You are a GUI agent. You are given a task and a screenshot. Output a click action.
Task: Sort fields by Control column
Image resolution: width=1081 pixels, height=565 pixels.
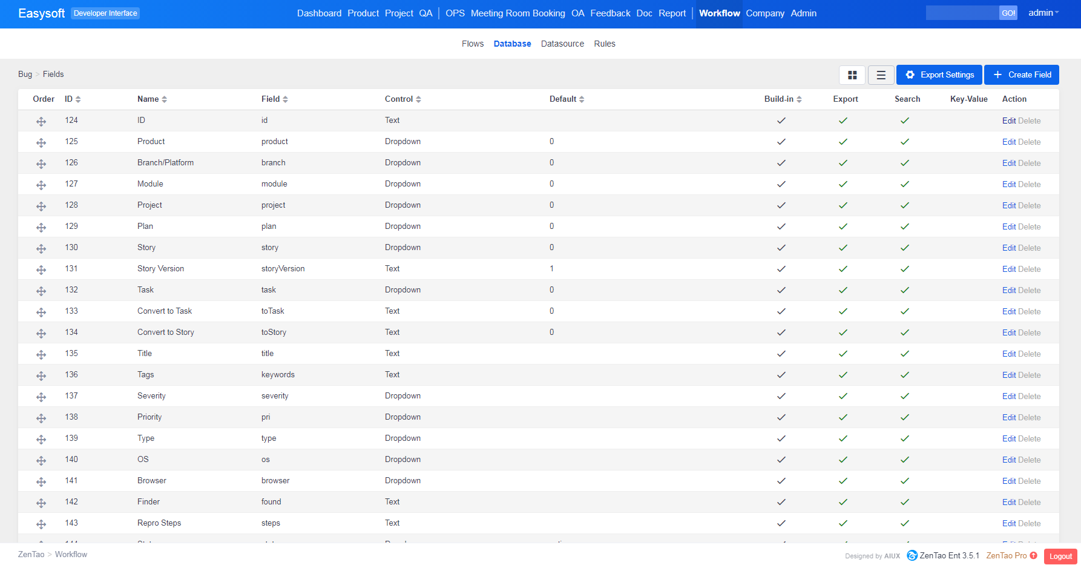402,99
